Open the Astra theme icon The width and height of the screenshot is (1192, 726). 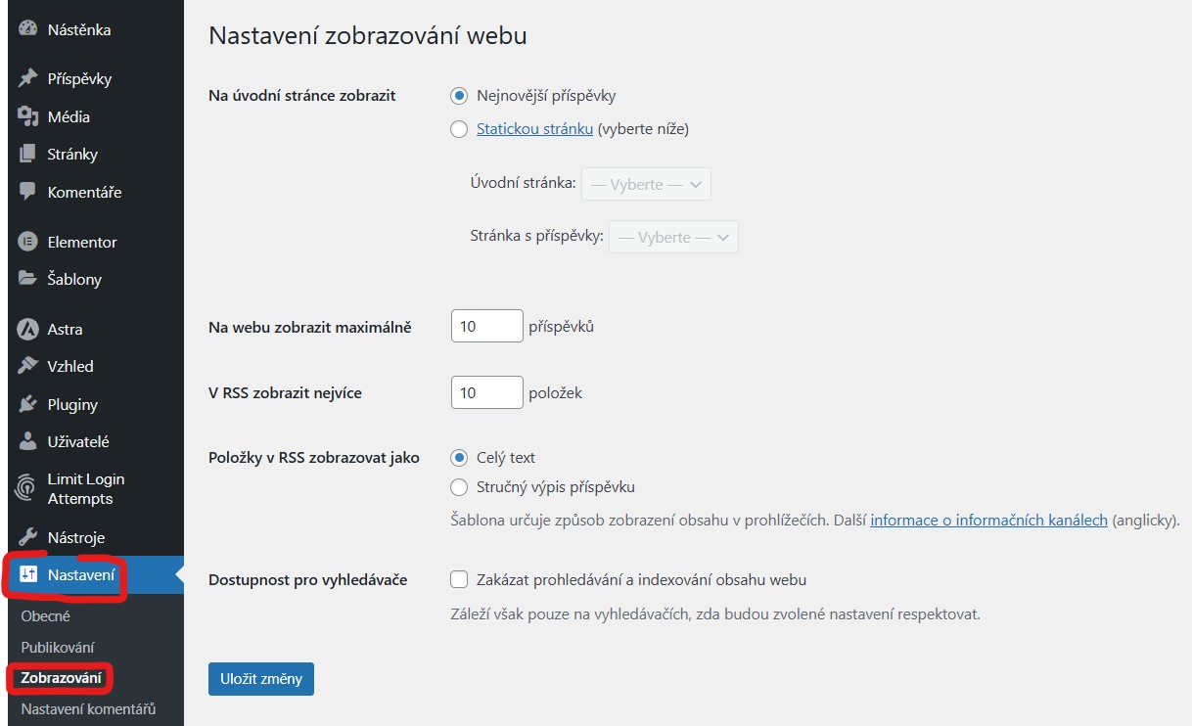coord(24,328)
